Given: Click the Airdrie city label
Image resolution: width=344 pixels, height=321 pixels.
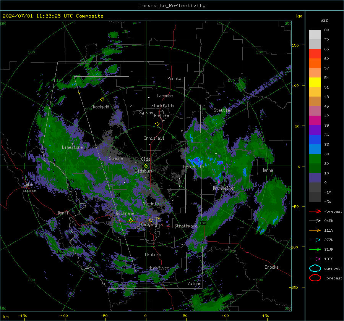Looking at the screenshot, I should (x=151, y=204).
